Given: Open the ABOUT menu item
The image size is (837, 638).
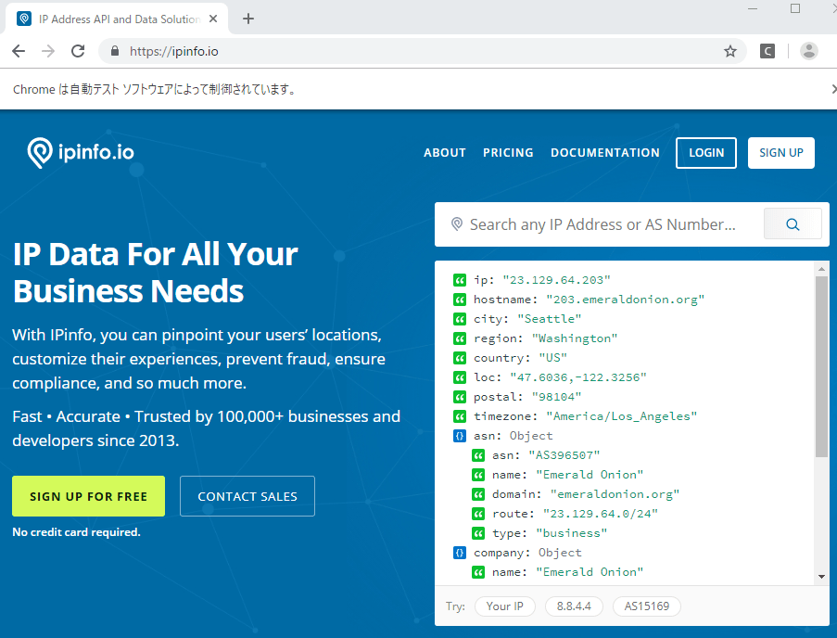Looking at the screenshot, I should coord(445,153).
